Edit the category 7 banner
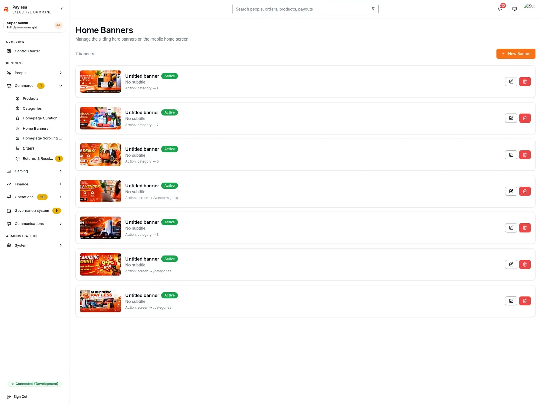541x405 pixels. (x=511, y=118)
